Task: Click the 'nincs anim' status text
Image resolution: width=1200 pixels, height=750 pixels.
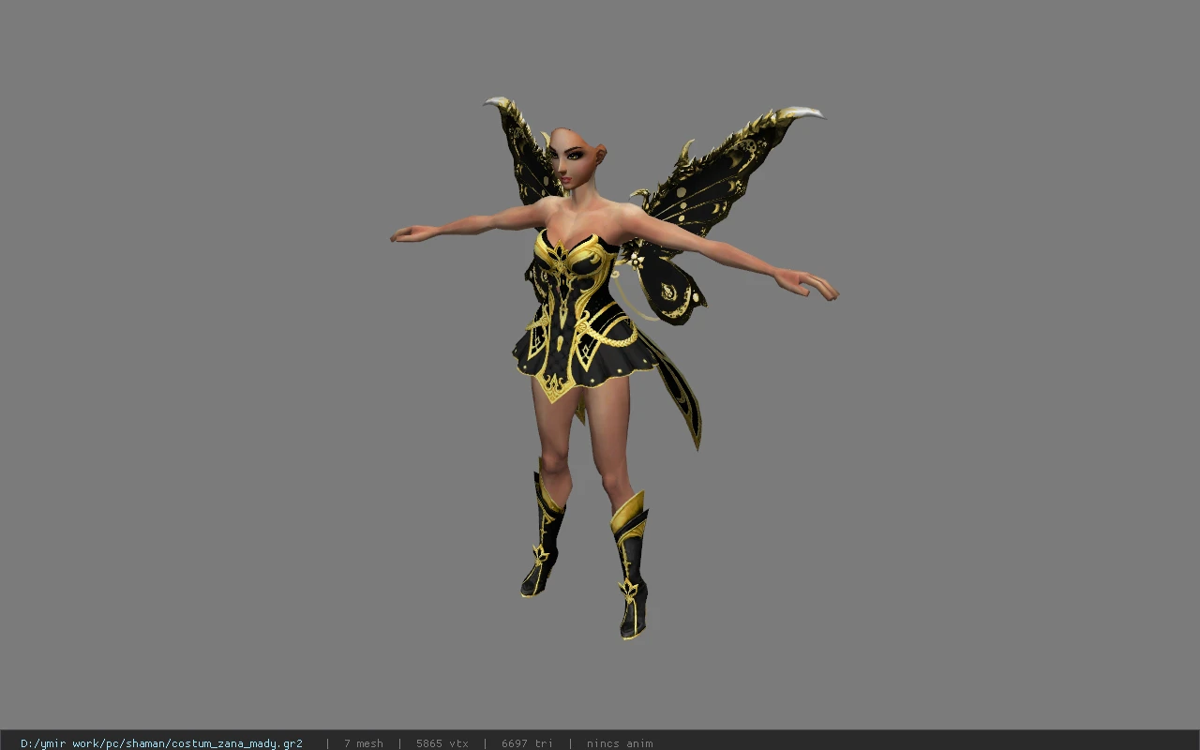Action: pyautogui.click(x=620, y=743)
